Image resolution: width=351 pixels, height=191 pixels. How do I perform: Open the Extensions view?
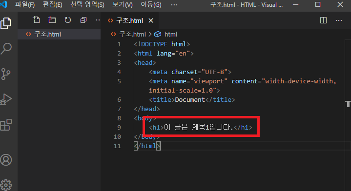tap(6, 125)
